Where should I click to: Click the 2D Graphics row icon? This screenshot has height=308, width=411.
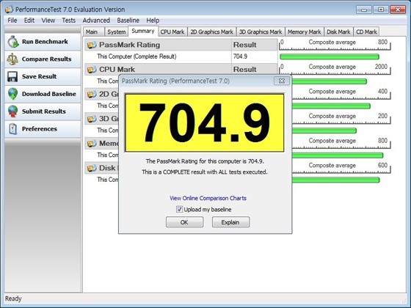(92, 95)
